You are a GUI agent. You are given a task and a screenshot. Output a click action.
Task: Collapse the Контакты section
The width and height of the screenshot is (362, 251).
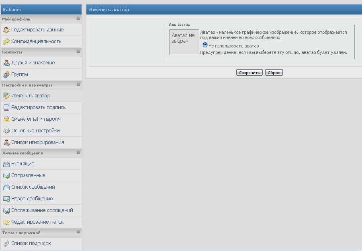[x=78, y=51]
